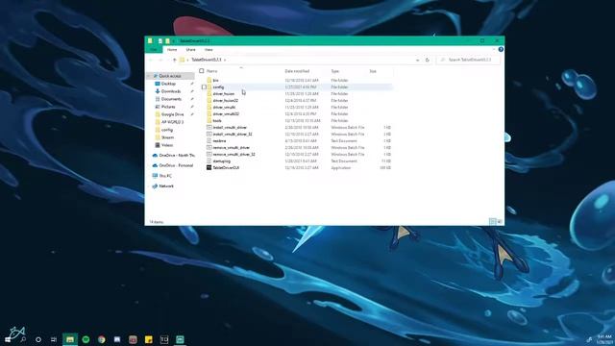Click the taskbar clock
615x346 pixels.
tap(604, 339)
